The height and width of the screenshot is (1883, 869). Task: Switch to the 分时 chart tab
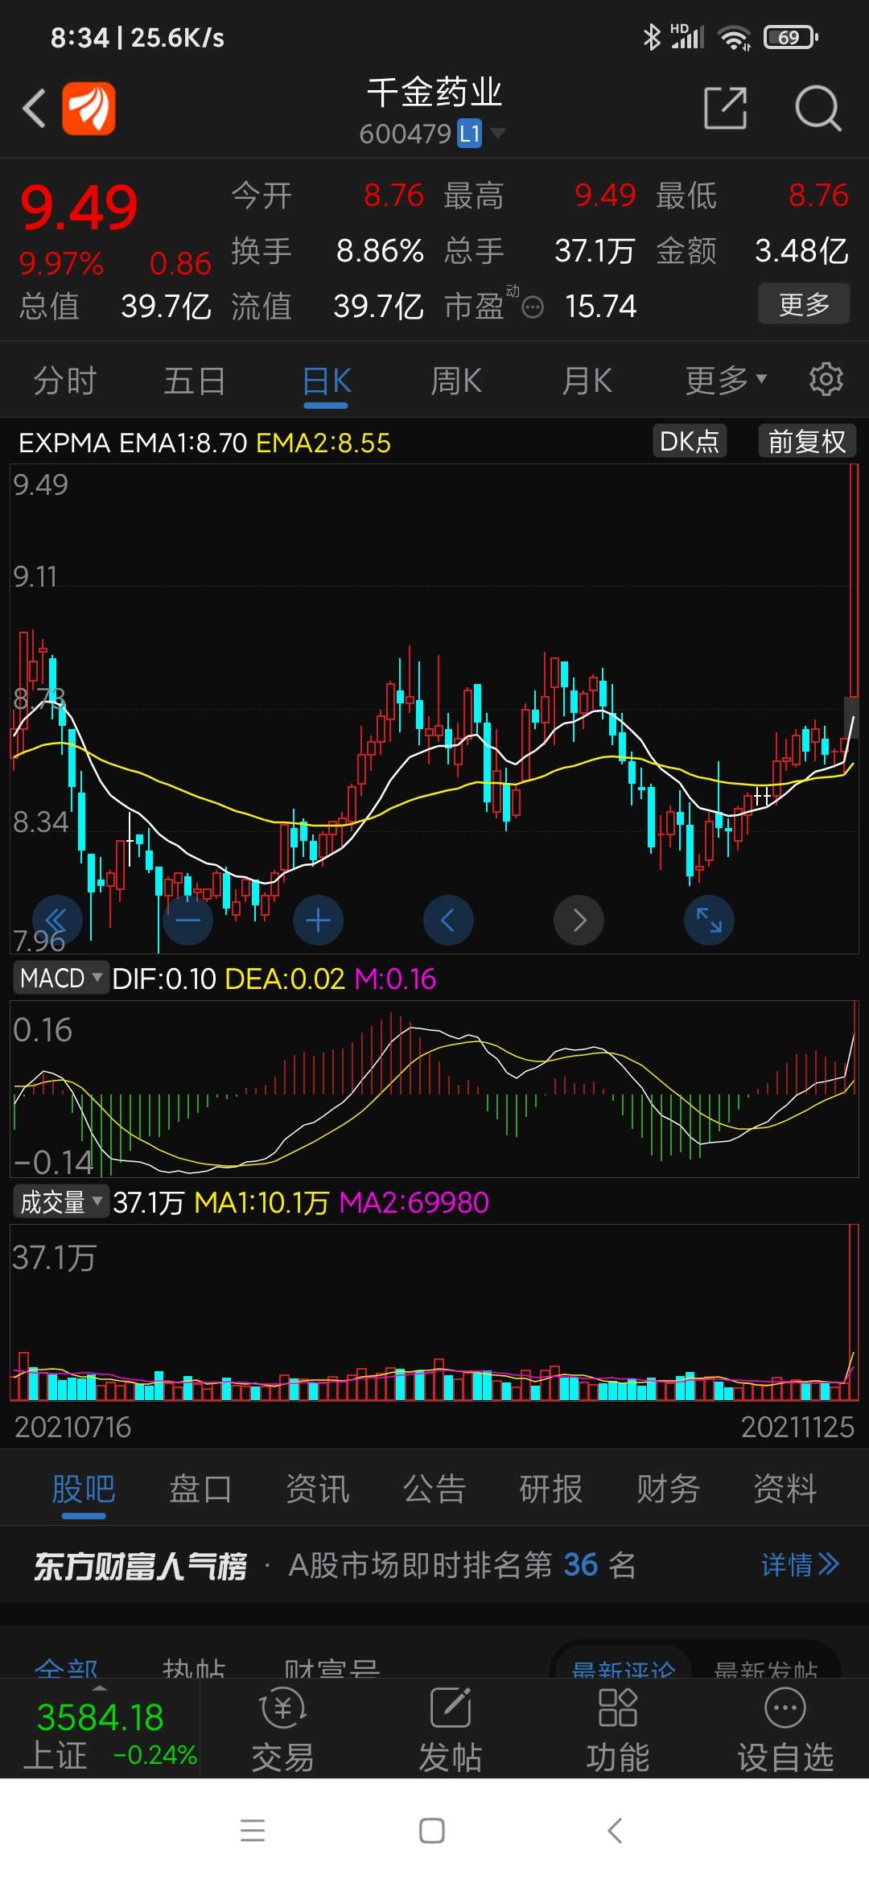(x=65, y=381)
